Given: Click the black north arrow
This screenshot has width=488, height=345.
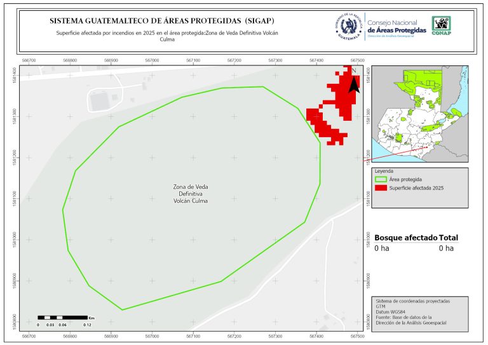Looking at the screenshot, I should (354, 85).
